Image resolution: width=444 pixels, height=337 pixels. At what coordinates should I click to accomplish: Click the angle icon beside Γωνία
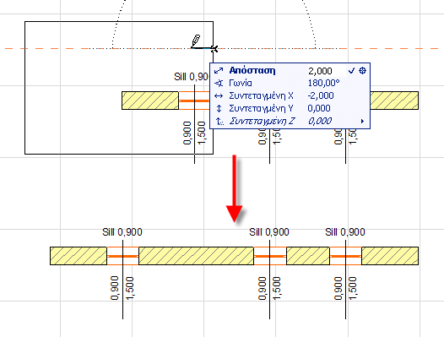(x=219, y=84)
